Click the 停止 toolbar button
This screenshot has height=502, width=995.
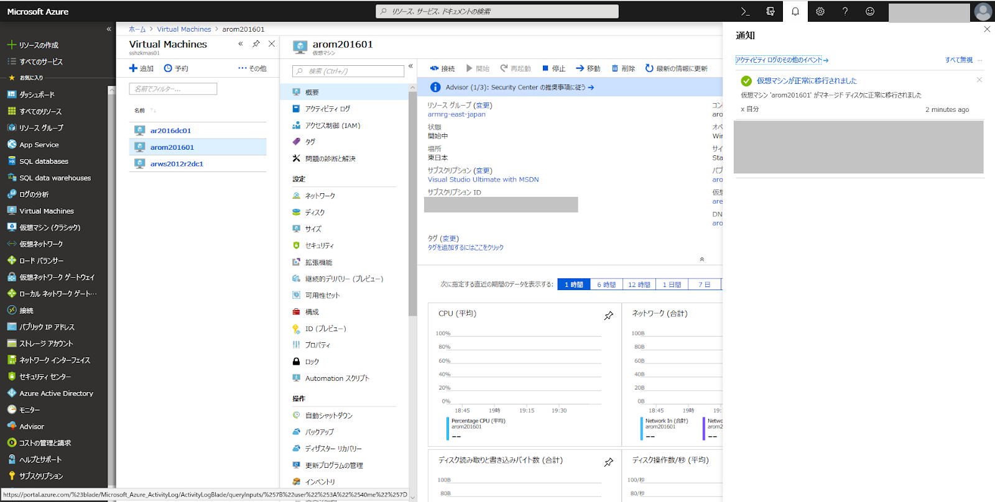pyautogui.click(x=553, y=68)
